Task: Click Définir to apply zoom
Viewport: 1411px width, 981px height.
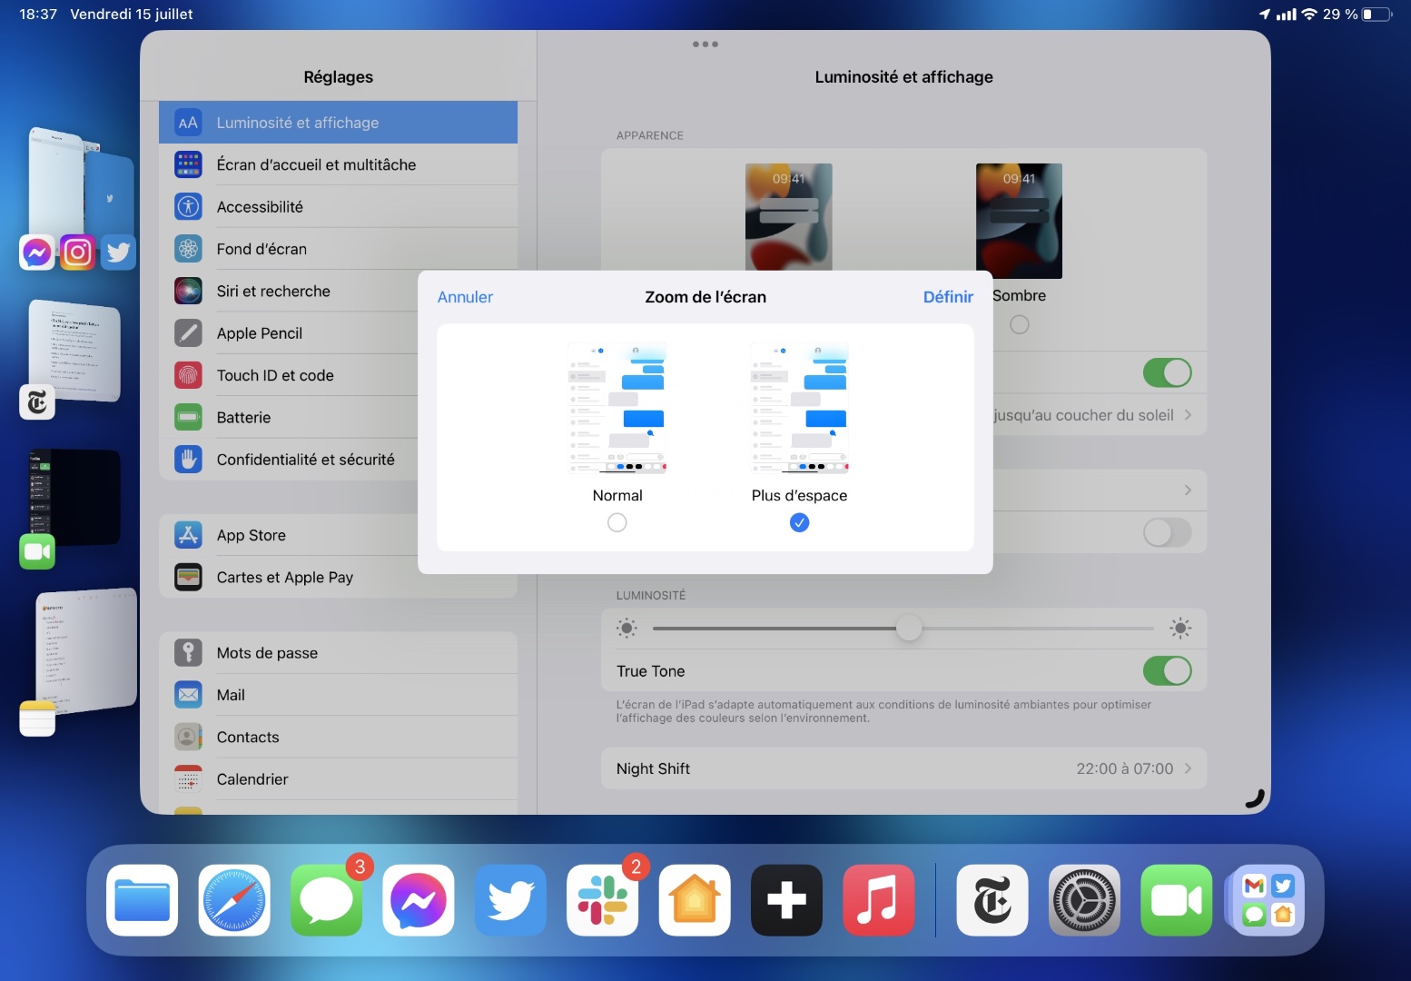Action: [948, 297]
